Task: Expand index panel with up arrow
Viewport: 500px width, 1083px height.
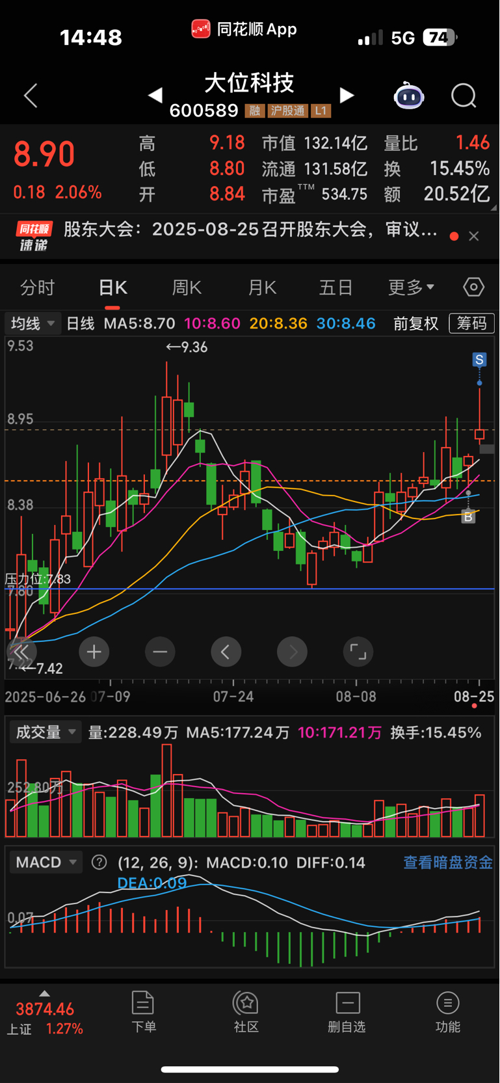Action: point(44,993)
